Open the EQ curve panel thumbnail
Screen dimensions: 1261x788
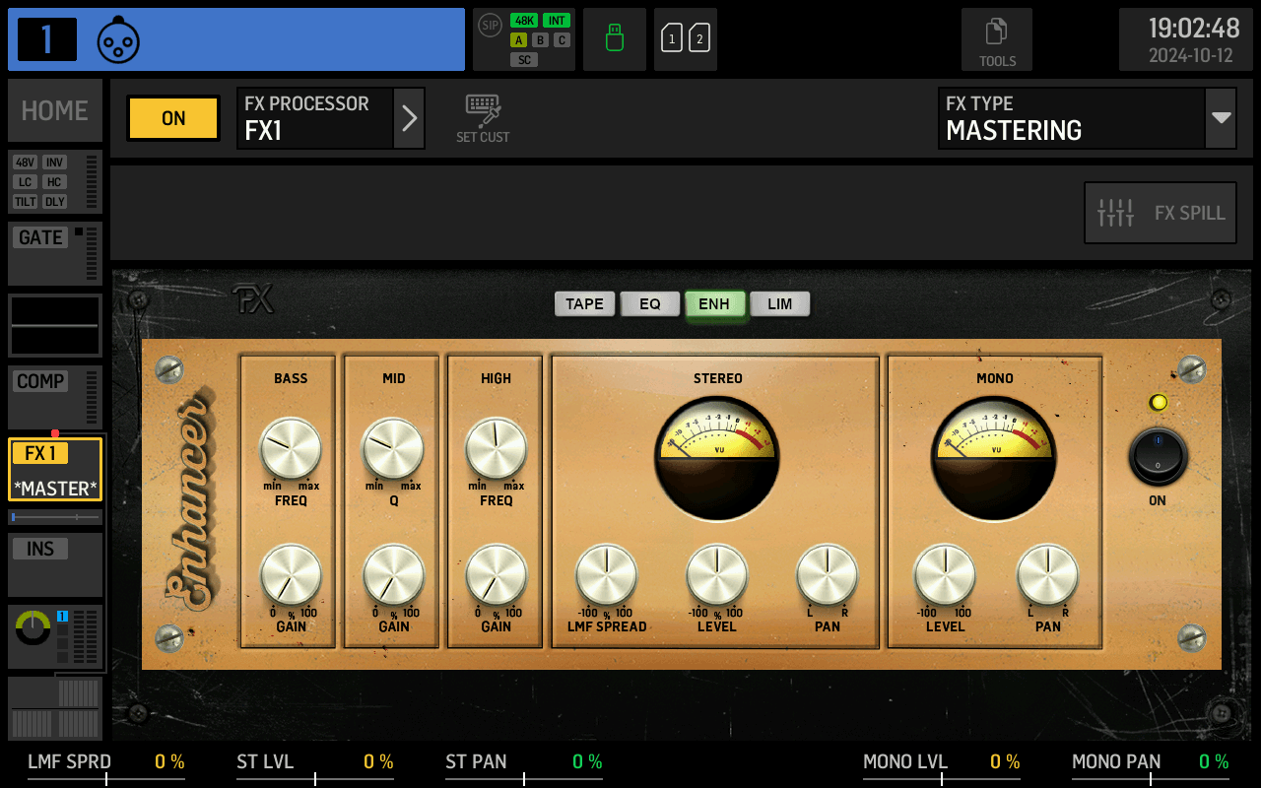pos(55,325)
